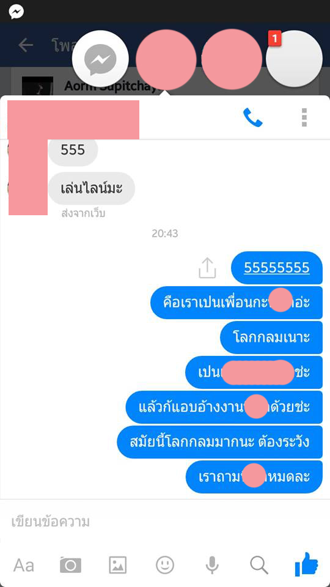Open the image gallery icon

(x=118, y=564)
